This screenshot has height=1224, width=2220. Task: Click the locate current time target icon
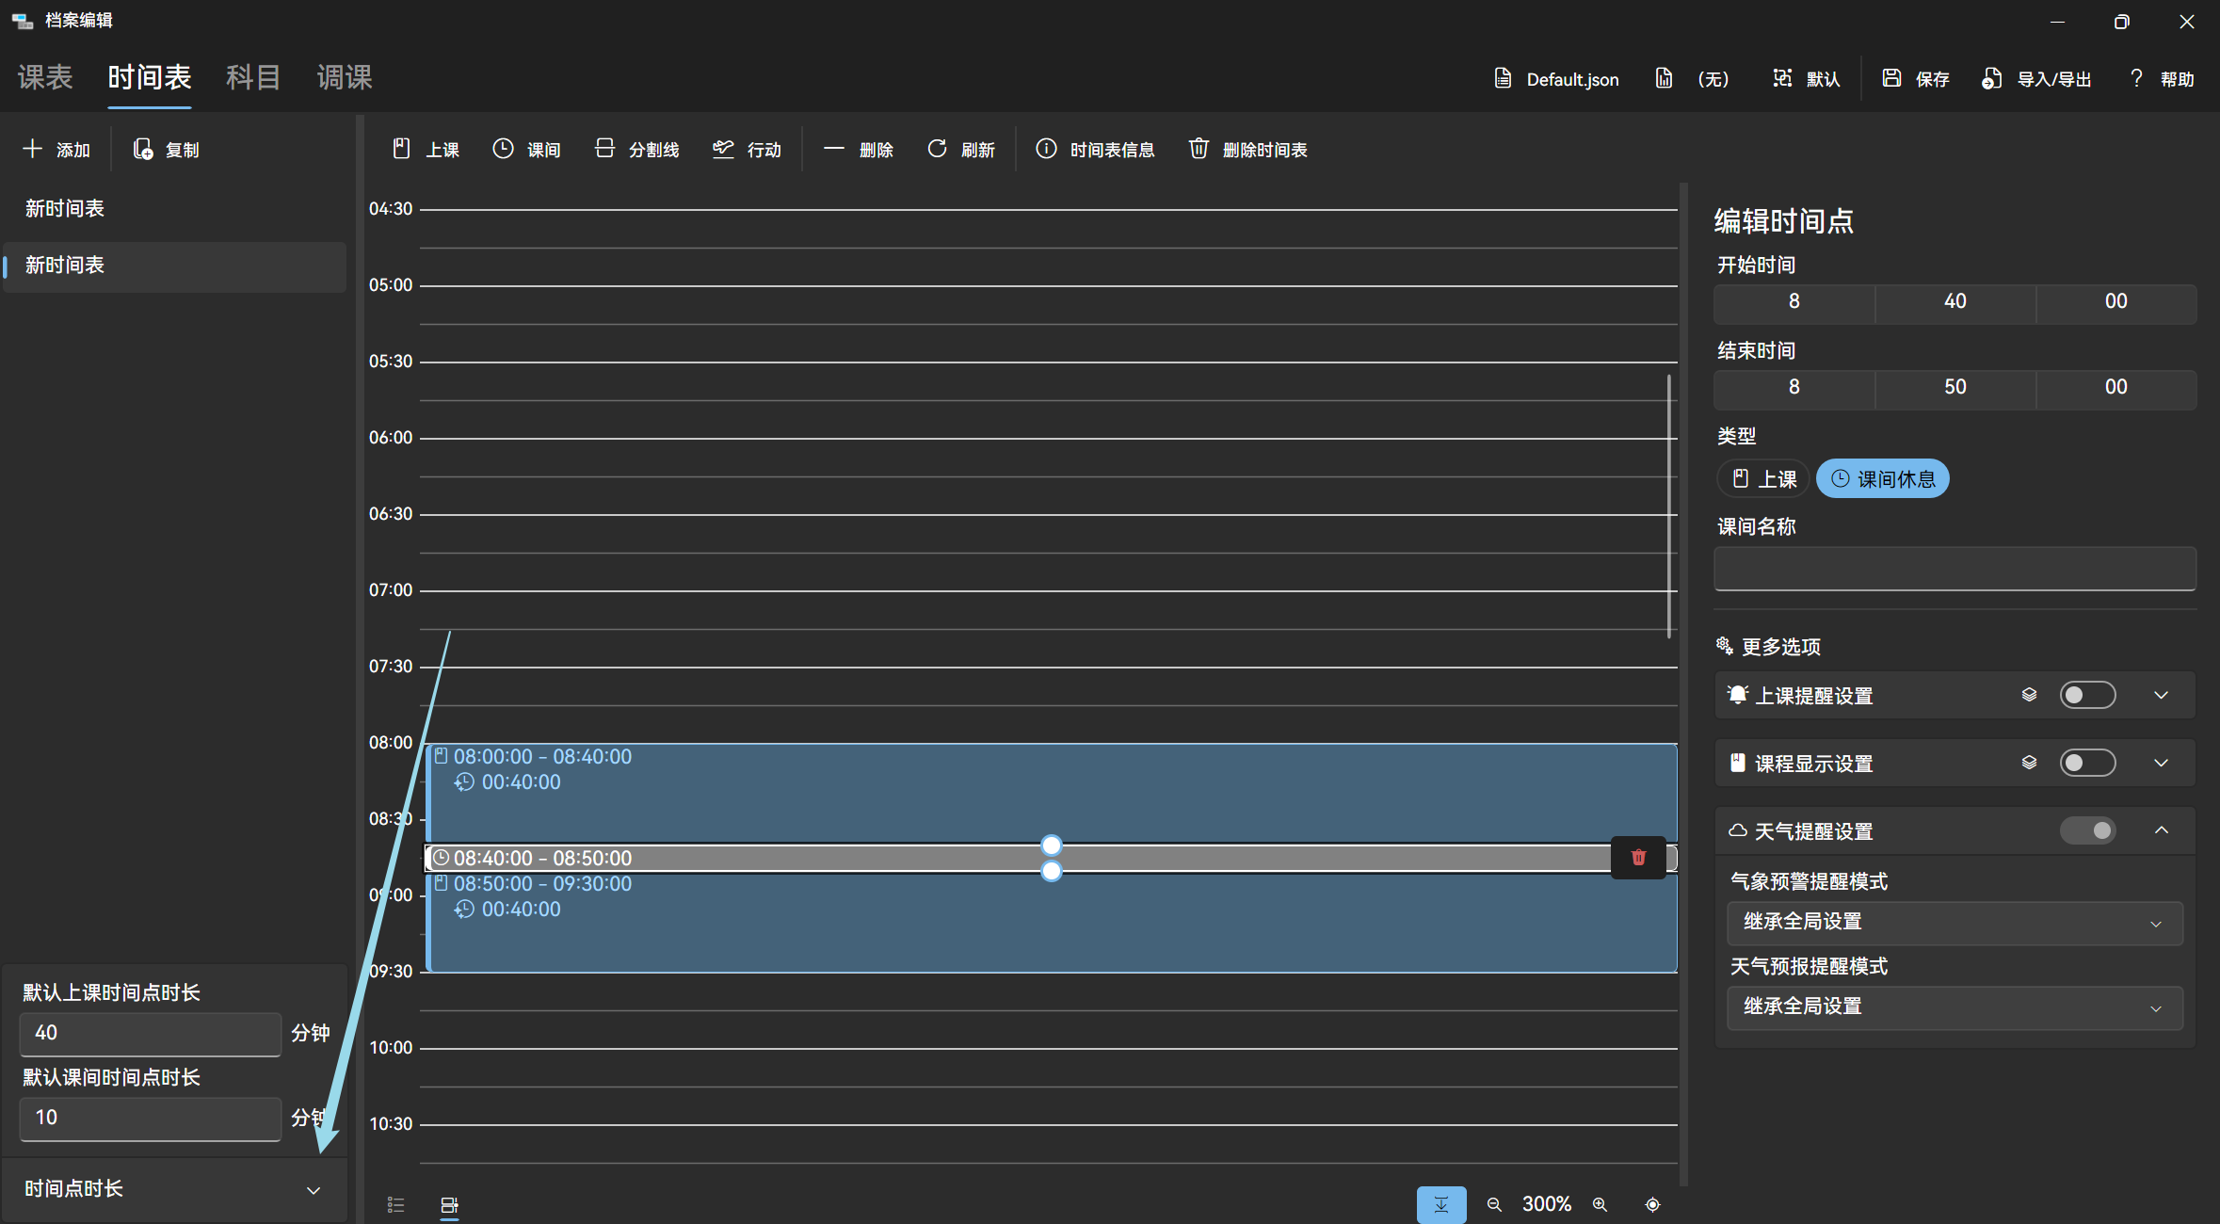[x=1652, y=1204]
